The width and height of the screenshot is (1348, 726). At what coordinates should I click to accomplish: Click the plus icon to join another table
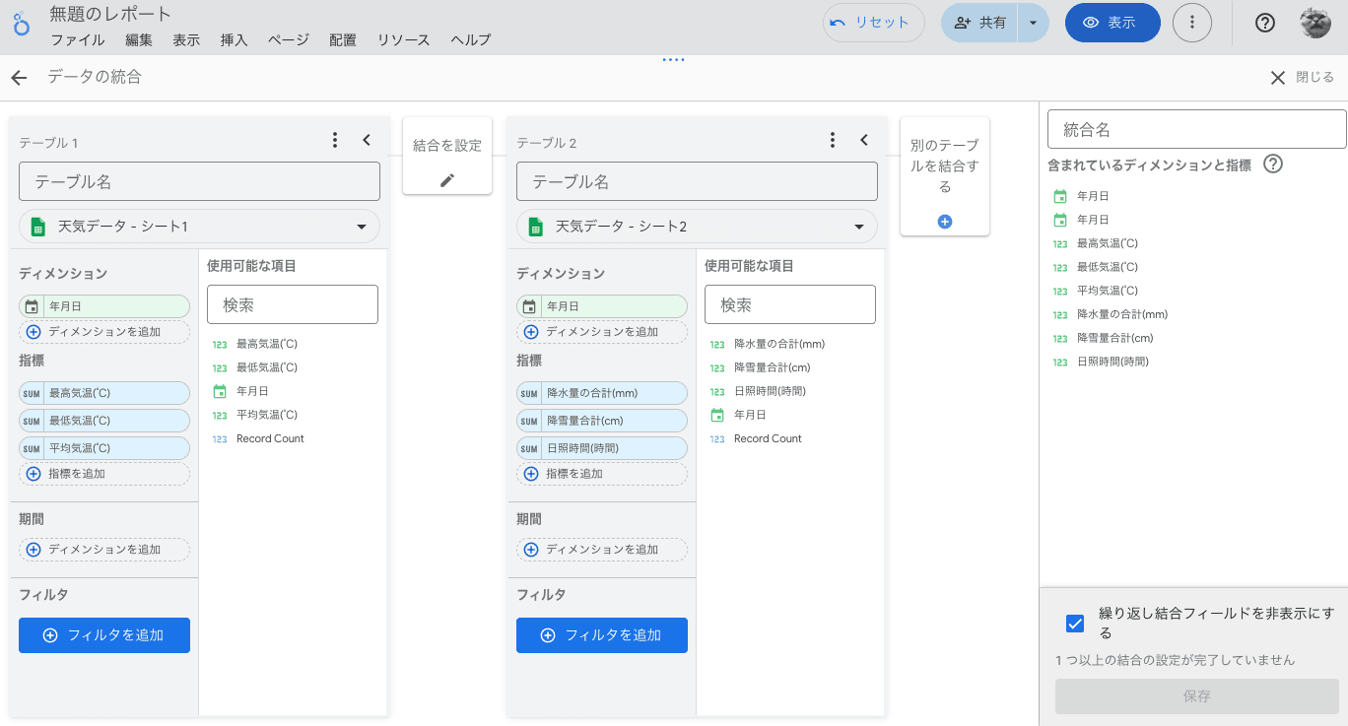coord(944,222)
